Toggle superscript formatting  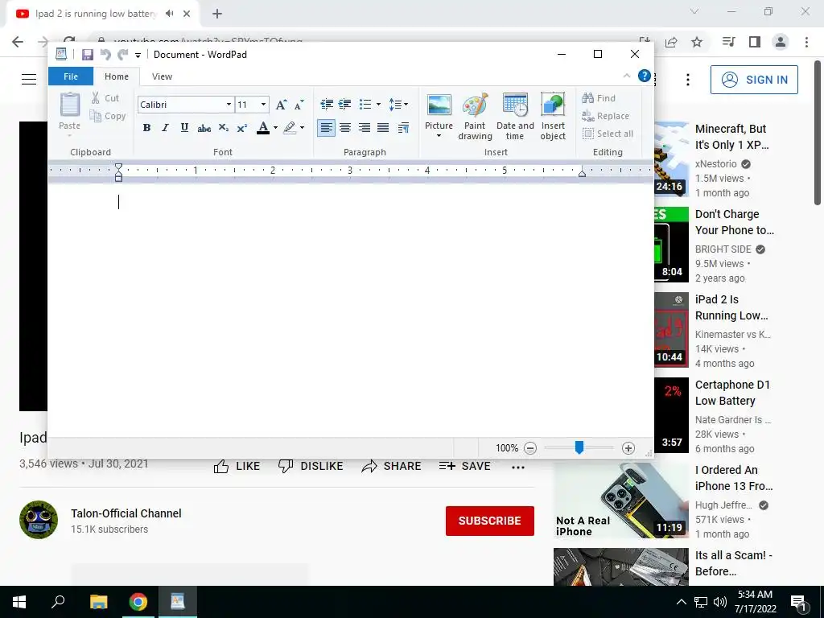pyautogui.click(x=241, y=128)
